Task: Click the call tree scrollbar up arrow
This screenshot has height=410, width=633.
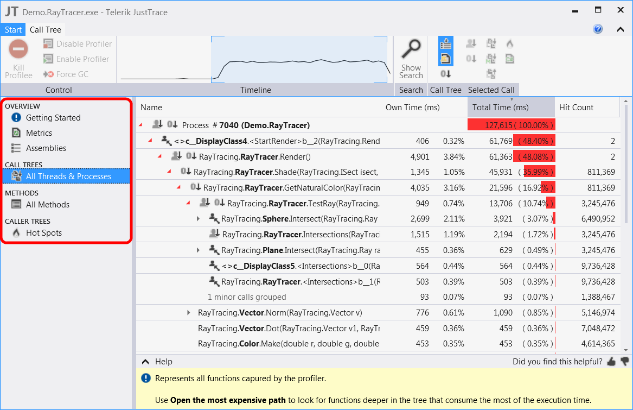Action: pyautogui.click(x=626, y=101)
